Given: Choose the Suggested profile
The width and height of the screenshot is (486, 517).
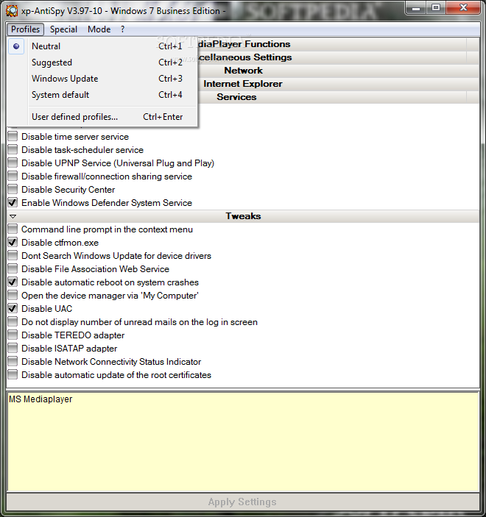Looking at the screenshot, I should click(x=102, y=63).
